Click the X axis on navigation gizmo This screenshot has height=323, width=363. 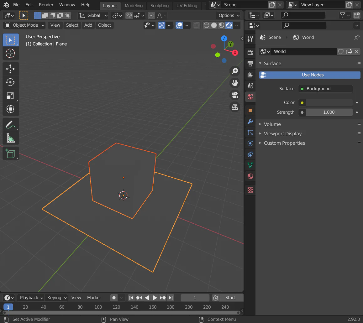pos(235,53)
